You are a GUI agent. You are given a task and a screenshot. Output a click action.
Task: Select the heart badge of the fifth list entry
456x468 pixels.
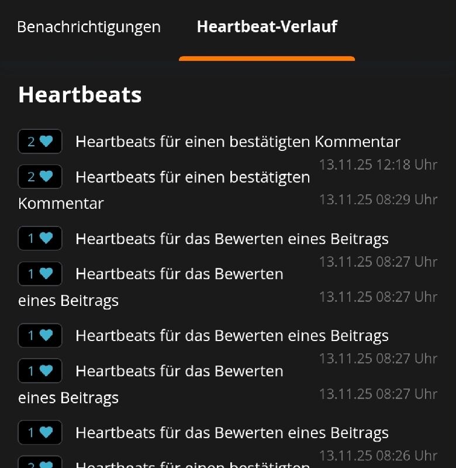pyautogui.click(x=40, y=336)
